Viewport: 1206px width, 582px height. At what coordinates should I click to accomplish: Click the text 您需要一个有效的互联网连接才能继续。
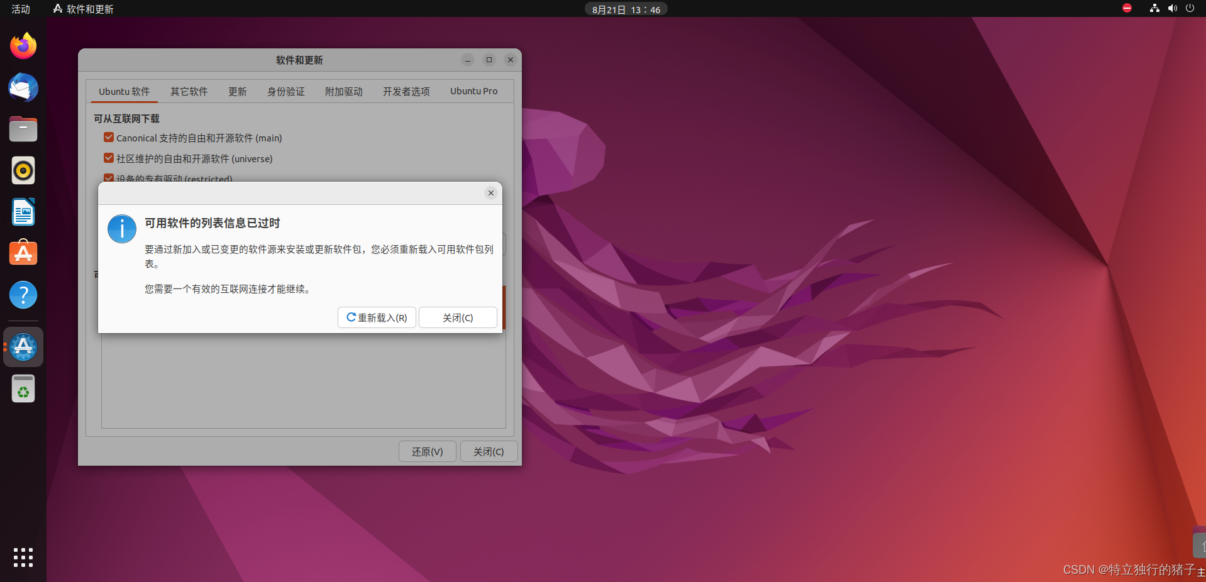pos(228,289)
